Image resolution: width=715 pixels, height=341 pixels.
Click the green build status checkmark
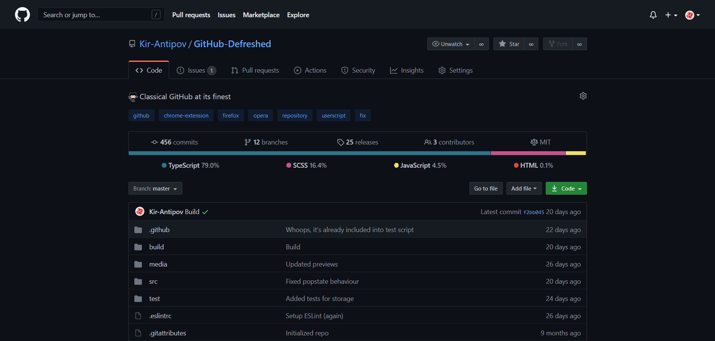point(205,212)
